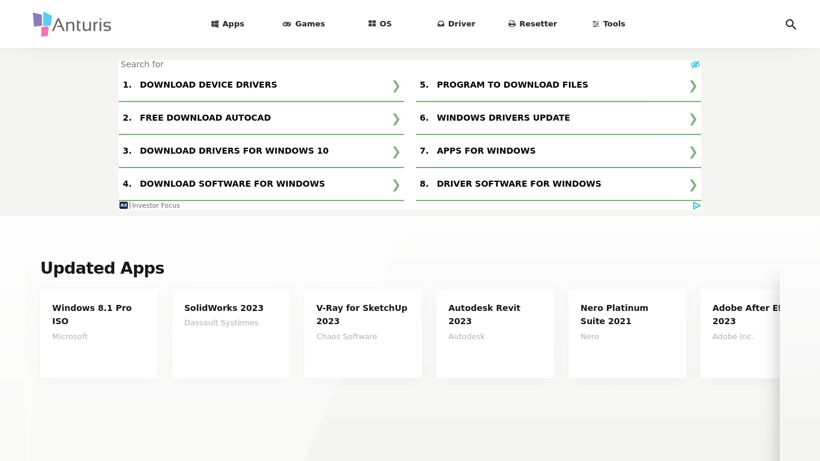Image resolution: width=820 pixels, height=461 pixels.
Task: Click chevron for Download Software for Windows
Action: [396, 185]
